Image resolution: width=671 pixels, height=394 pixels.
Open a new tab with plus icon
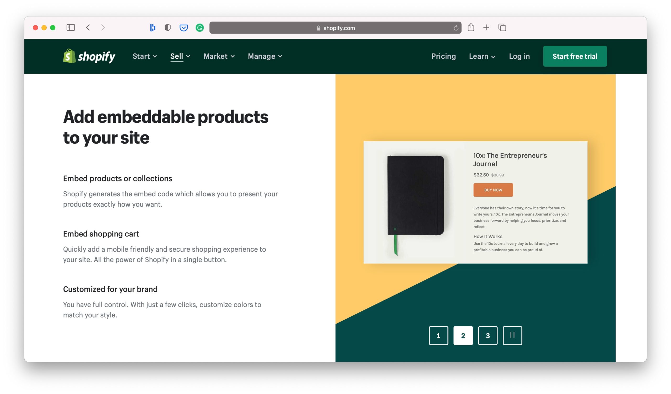pyautogui.click(x=486, y=28)
